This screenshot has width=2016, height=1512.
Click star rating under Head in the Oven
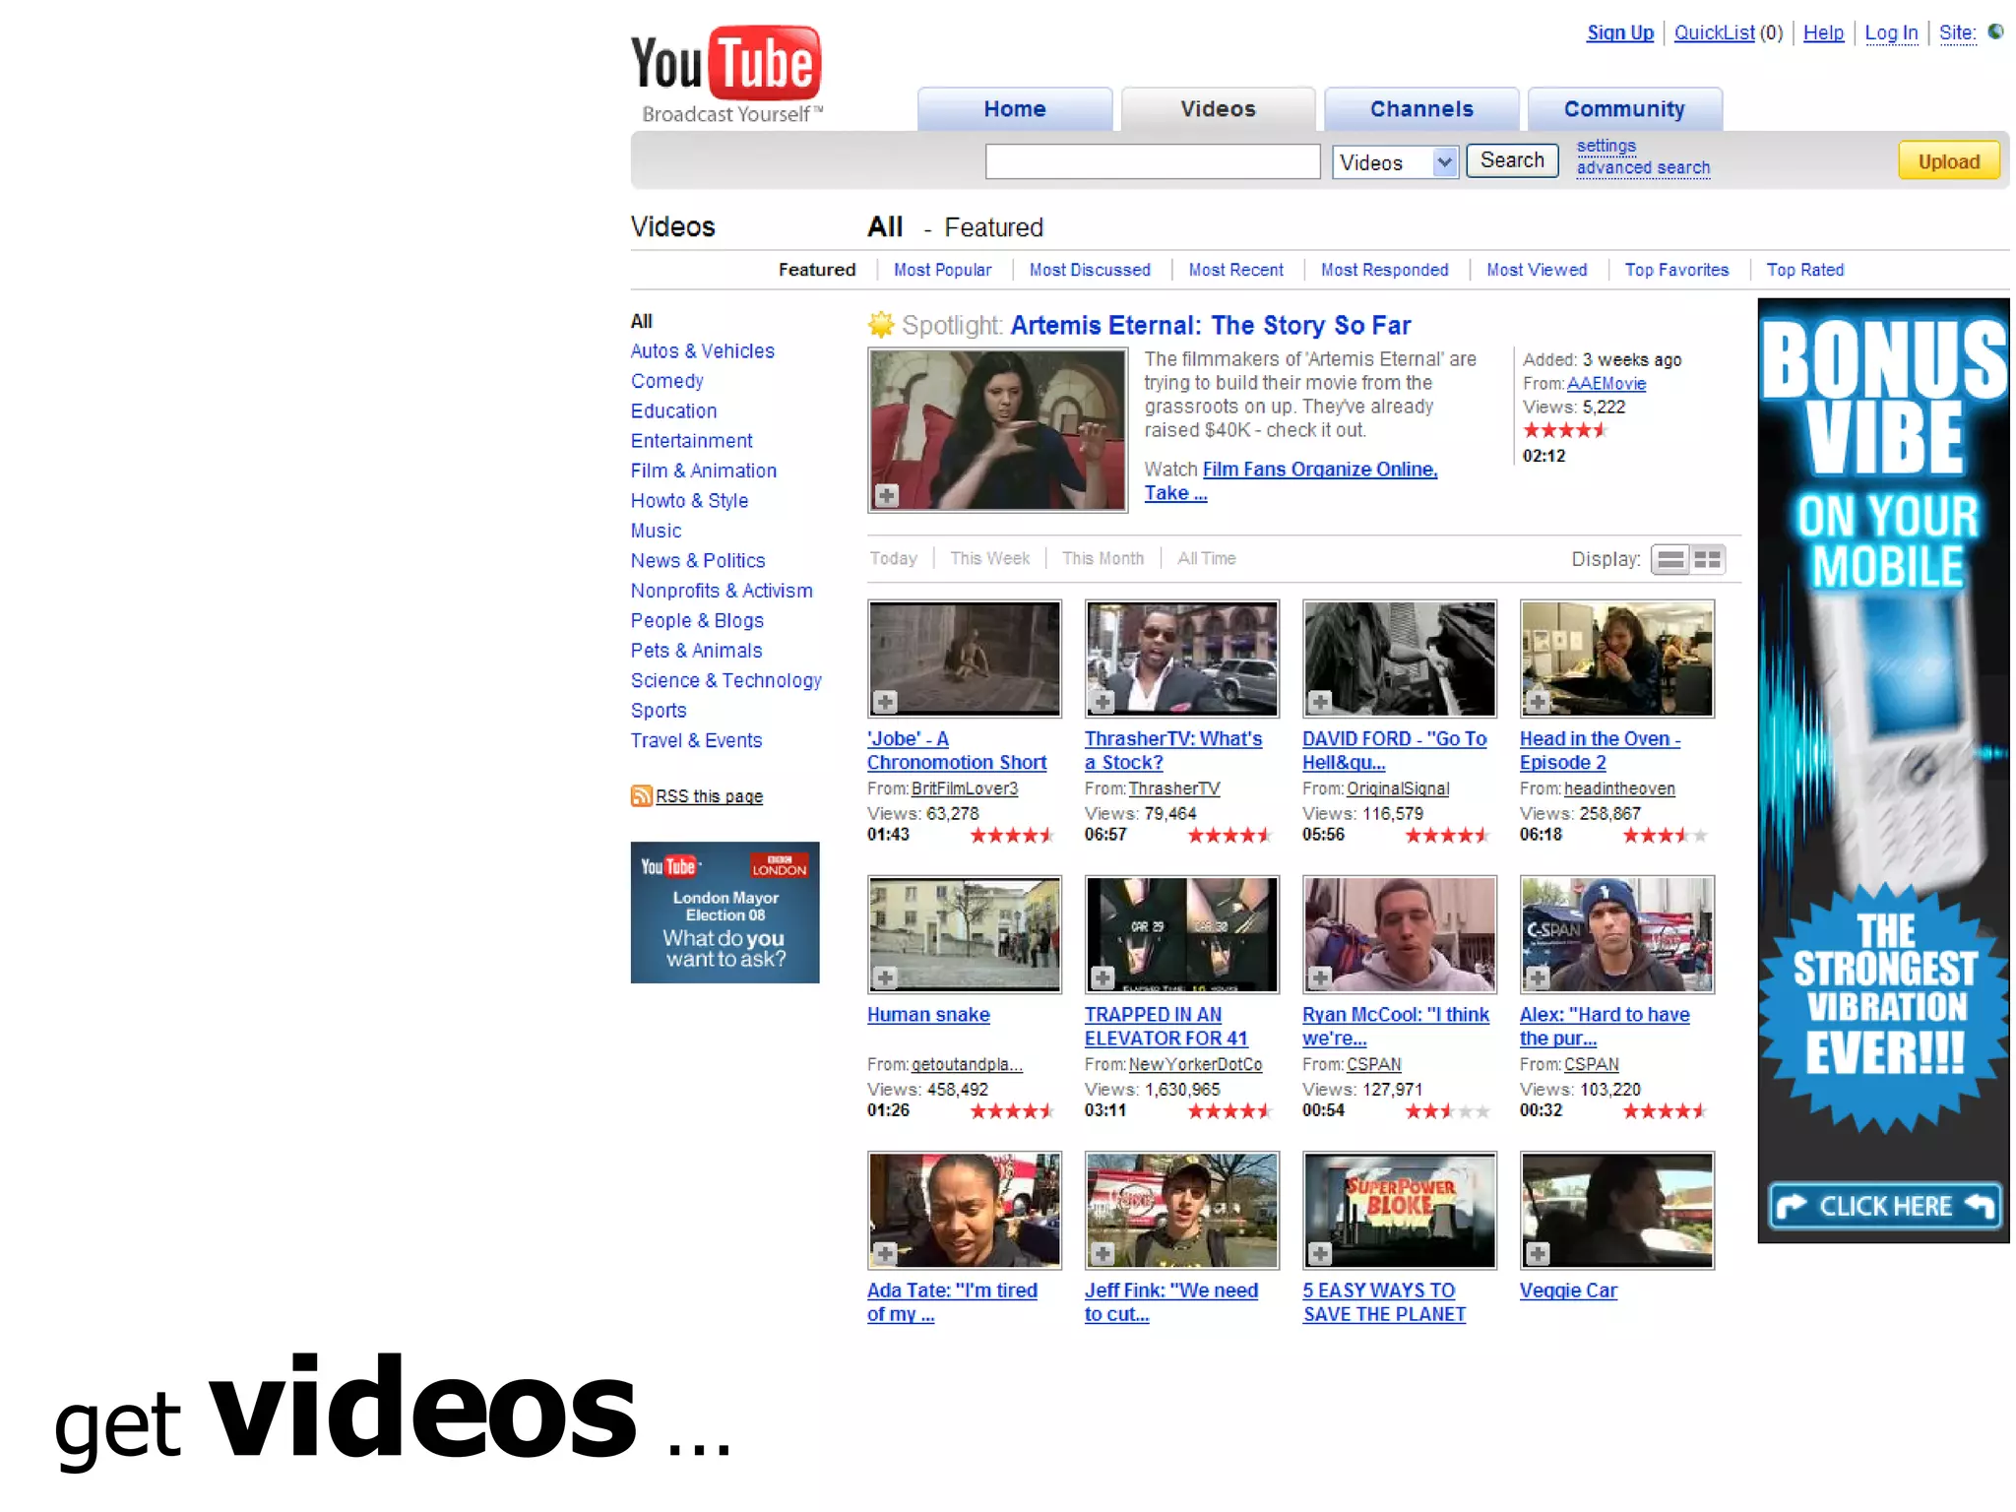[x=1665, y=836]
